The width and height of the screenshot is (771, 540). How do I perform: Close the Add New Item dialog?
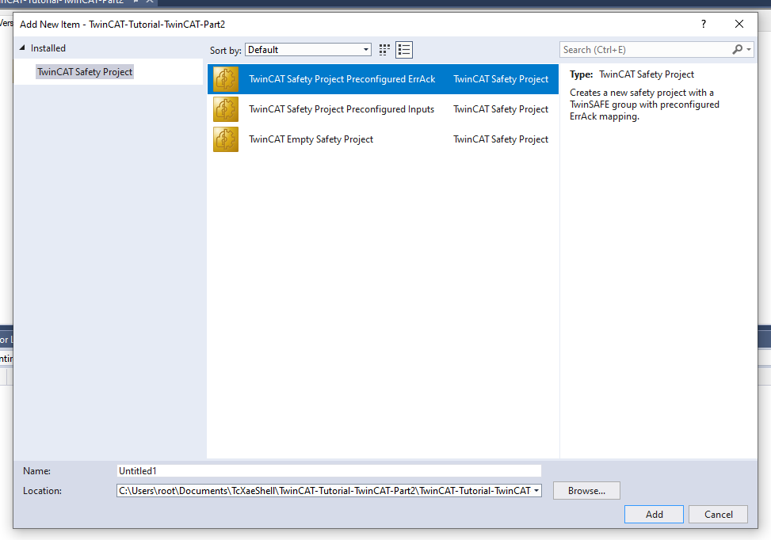tap(739, 24)
